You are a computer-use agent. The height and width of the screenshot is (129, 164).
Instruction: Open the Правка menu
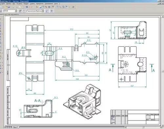click(x=9, y=4)
